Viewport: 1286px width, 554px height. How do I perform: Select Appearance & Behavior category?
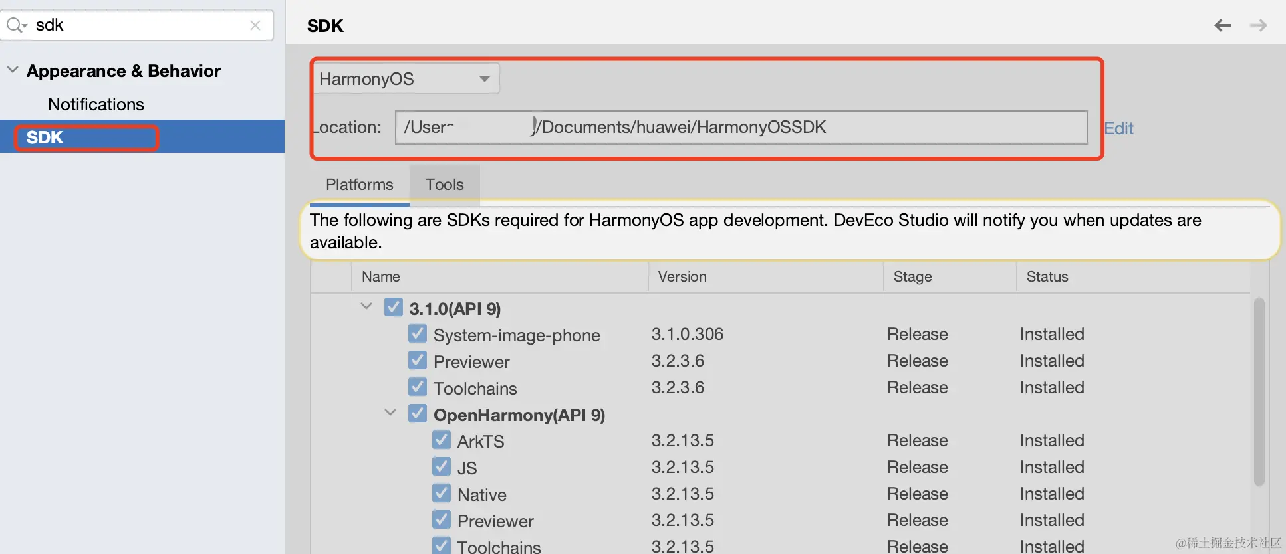[x=124, y=71]
